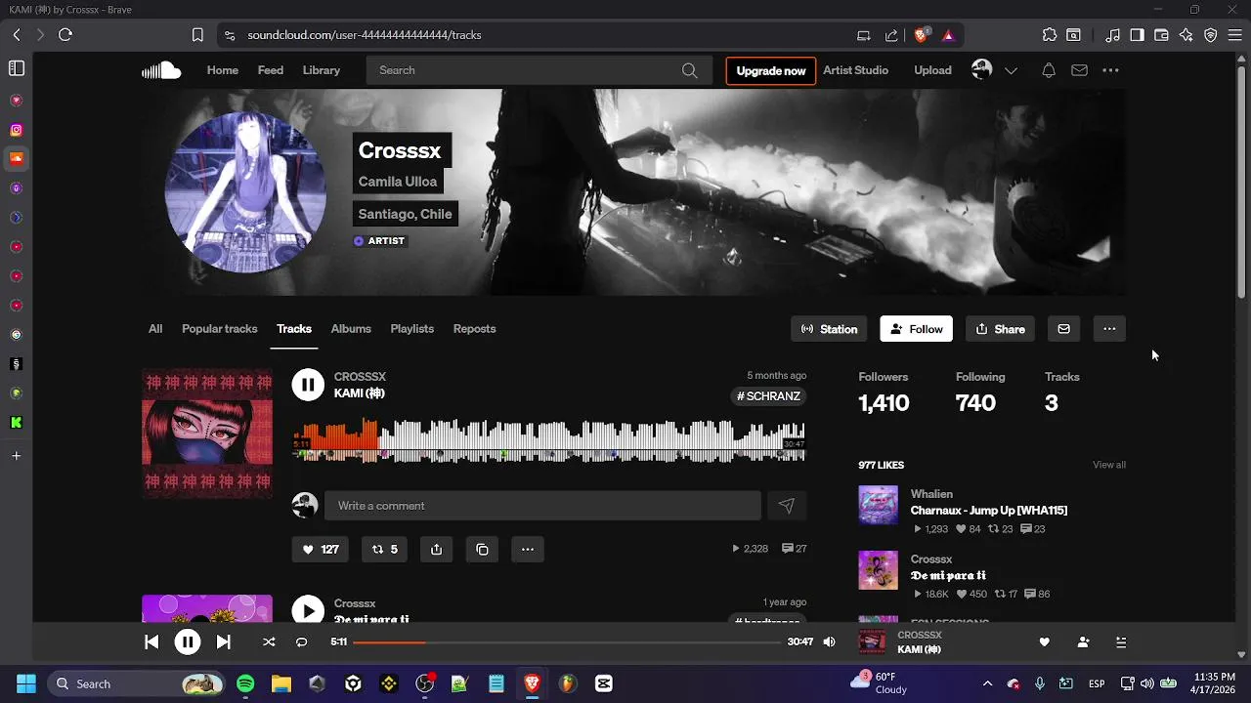Switch to the Playlists tab

[x=412, y=329]
